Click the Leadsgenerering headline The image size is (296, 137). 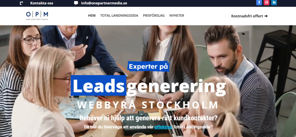(x=148, y=85)
